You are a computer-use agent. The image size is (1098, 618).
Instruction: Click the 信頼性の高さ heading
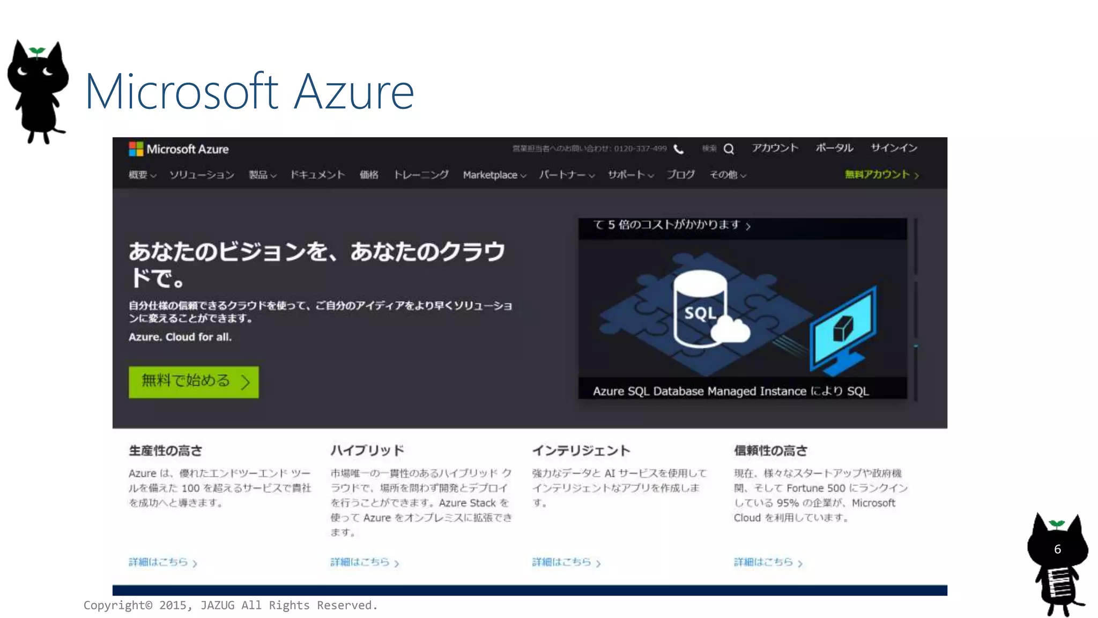tap(770, 451)
